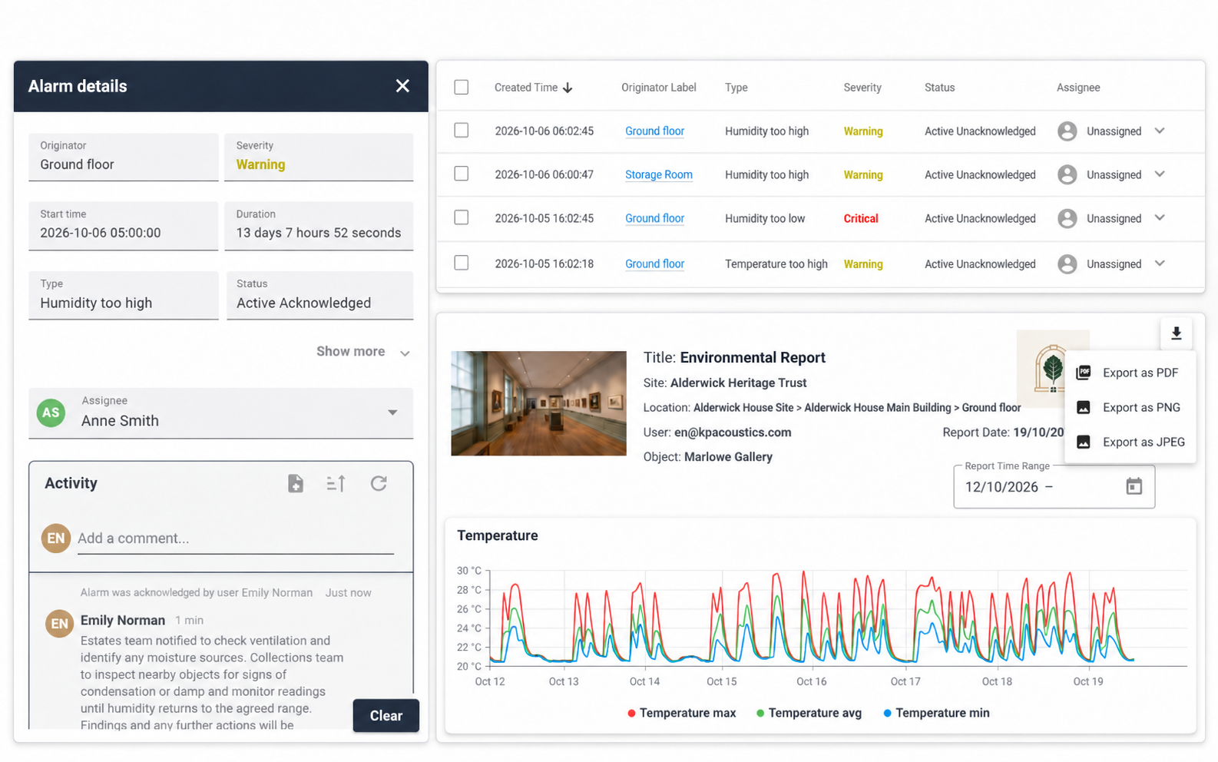This screenshot has width=1218, height=762.
Task: Click the Type column header
Action: click(736, 88)
